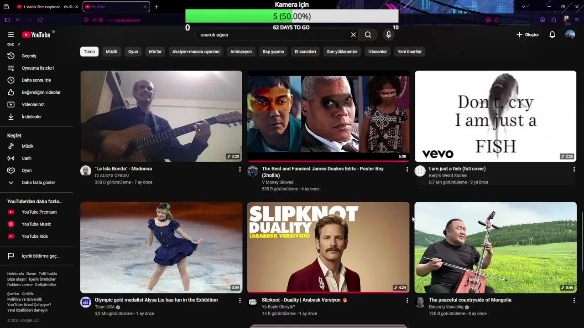Open Videolarınız in the sidebar
The width and height of the screenshot is (584, 328).
coord(36,104)
